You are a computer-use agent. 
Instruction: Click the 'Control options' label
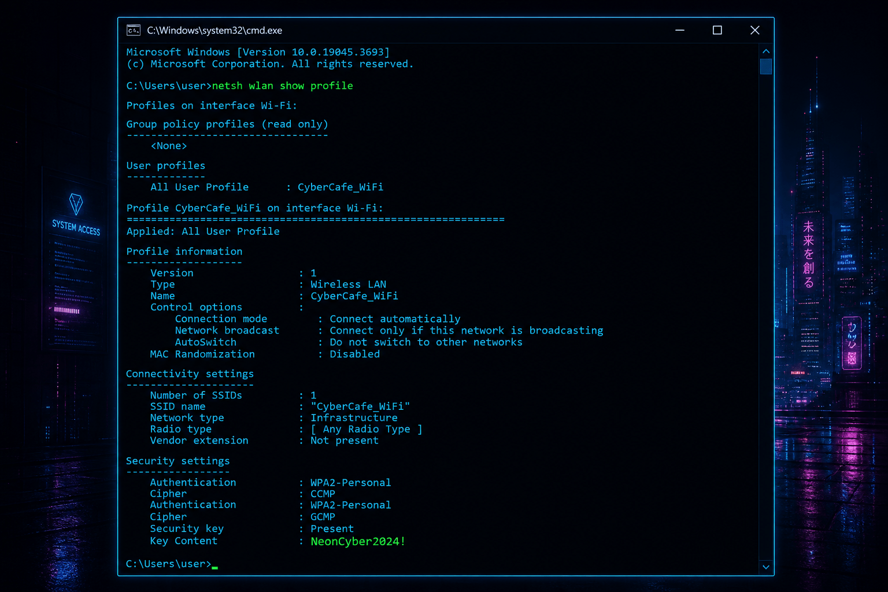[x=196, y=307]
